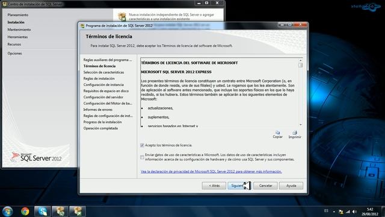Click Informes de errores step
Viewport: 385px width, 217px height.
(x=97, y=110)
